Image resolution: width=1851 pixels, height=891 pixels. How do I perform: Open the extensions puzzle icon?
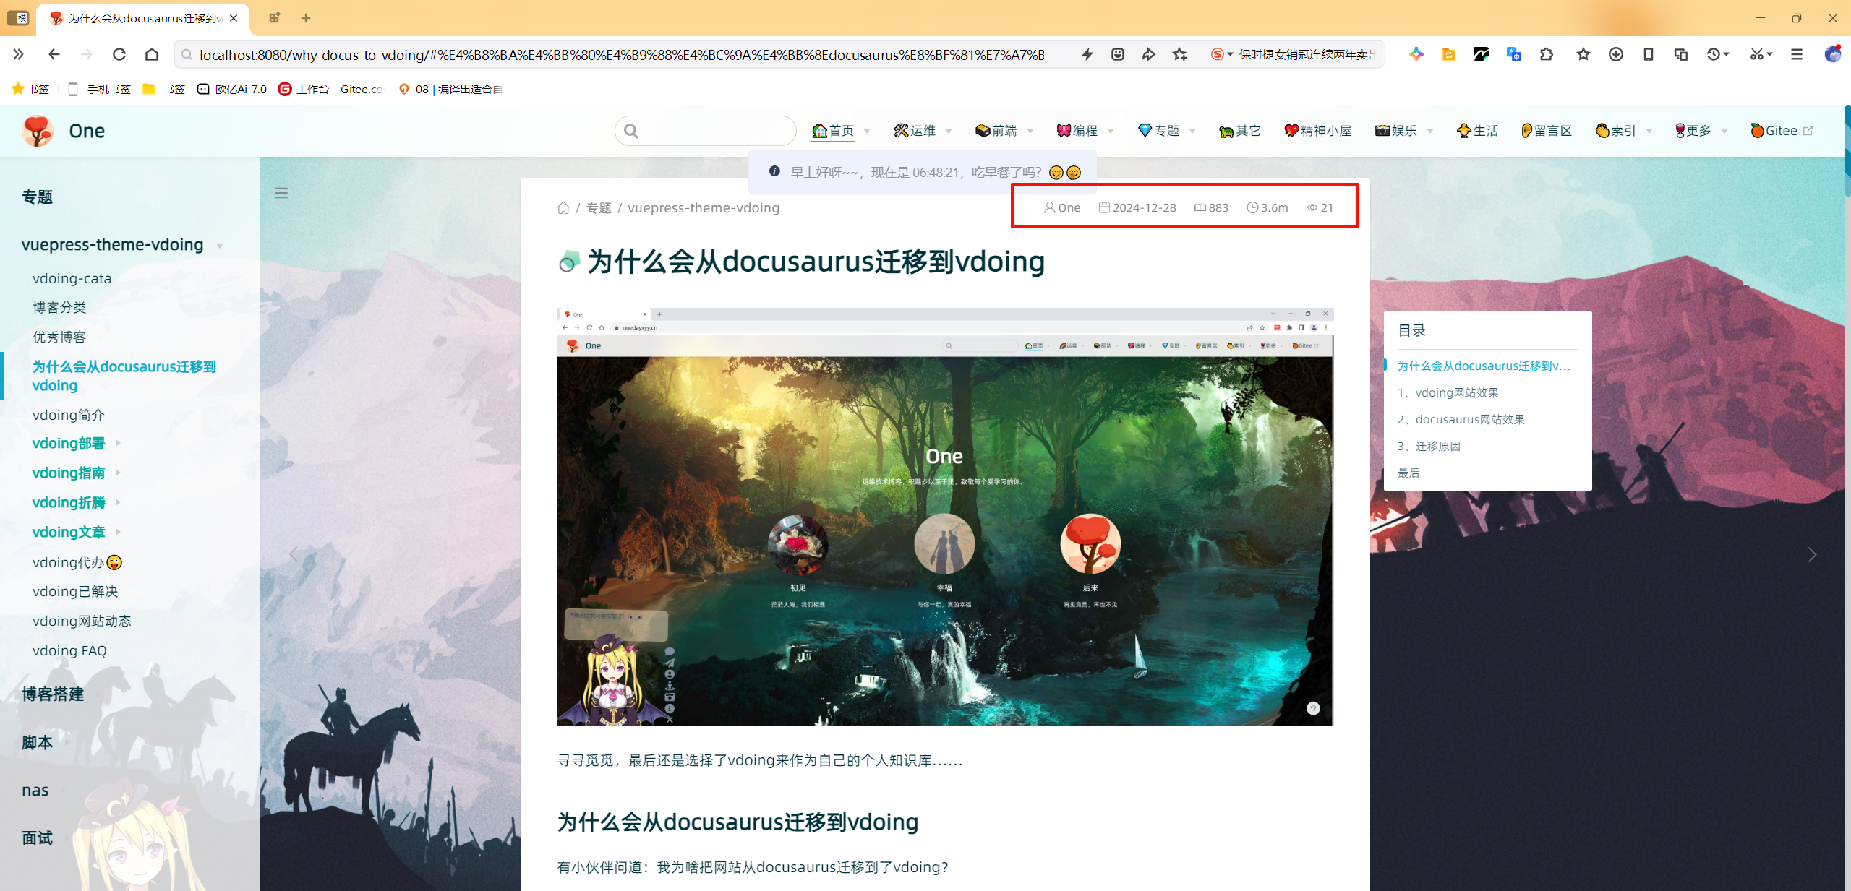(x=1547, y=54)
